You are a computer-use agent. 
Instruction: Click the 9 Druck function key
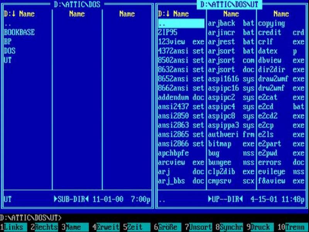(x=260, y=227)
